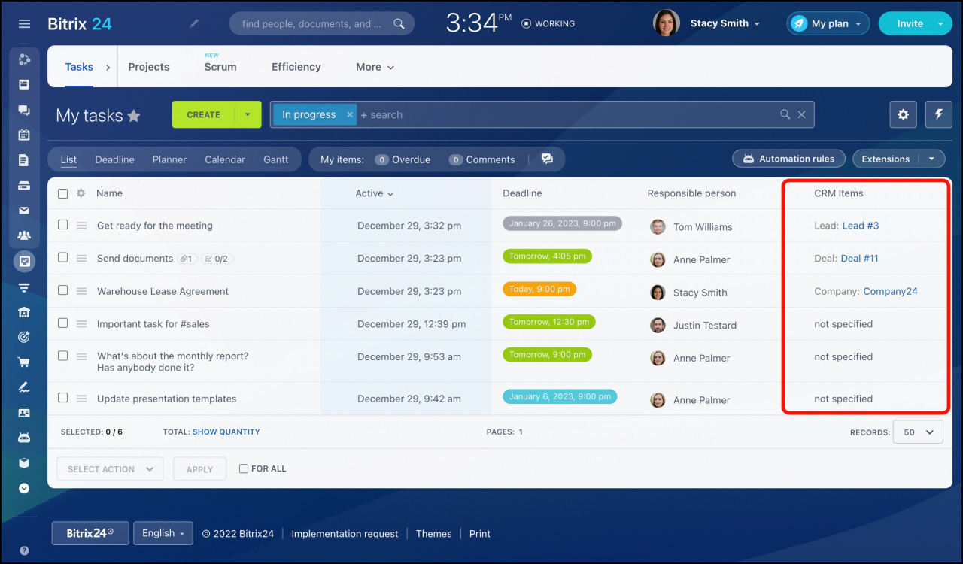Image resolution: width=963 pixels, height=564 pixels.
Task: Click the chat bubbles icon after Comments
Action: 547,159
